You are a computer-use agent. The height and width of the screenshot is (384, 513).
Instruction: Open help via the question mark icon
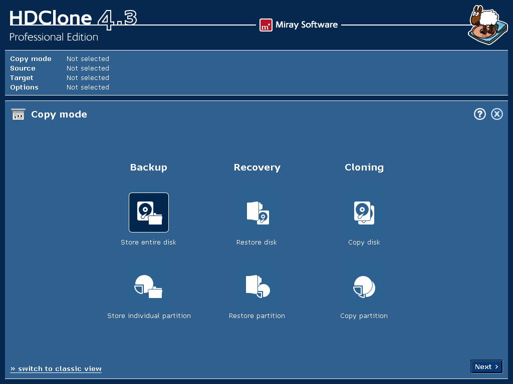pos(480,114)
